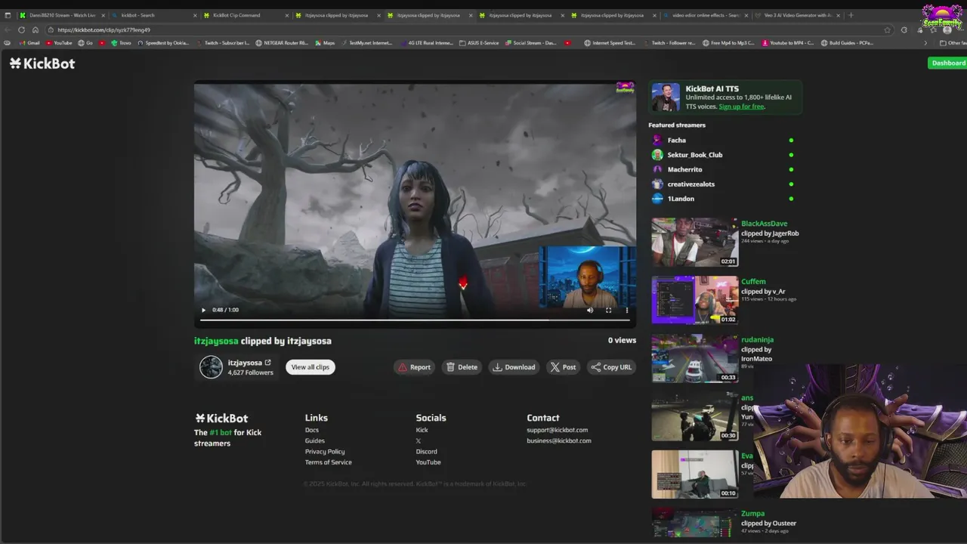
Task: Reload the page in browser
Action: (x=21, y=29)
